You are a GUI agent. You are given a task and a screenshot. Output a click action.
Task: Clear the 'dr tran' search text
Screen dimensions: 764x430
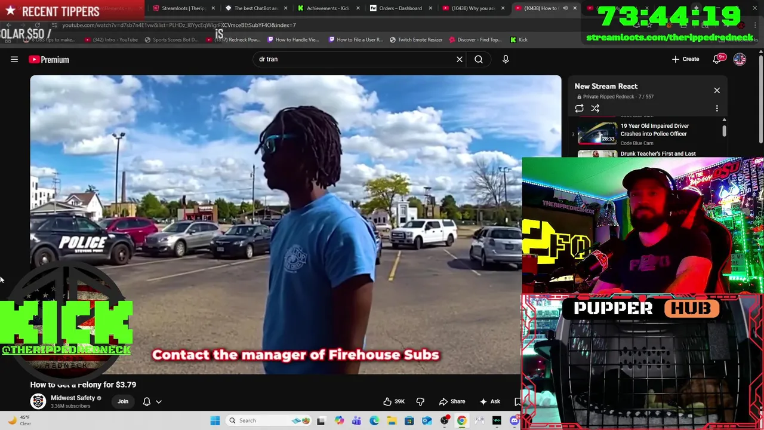[460, 59]
